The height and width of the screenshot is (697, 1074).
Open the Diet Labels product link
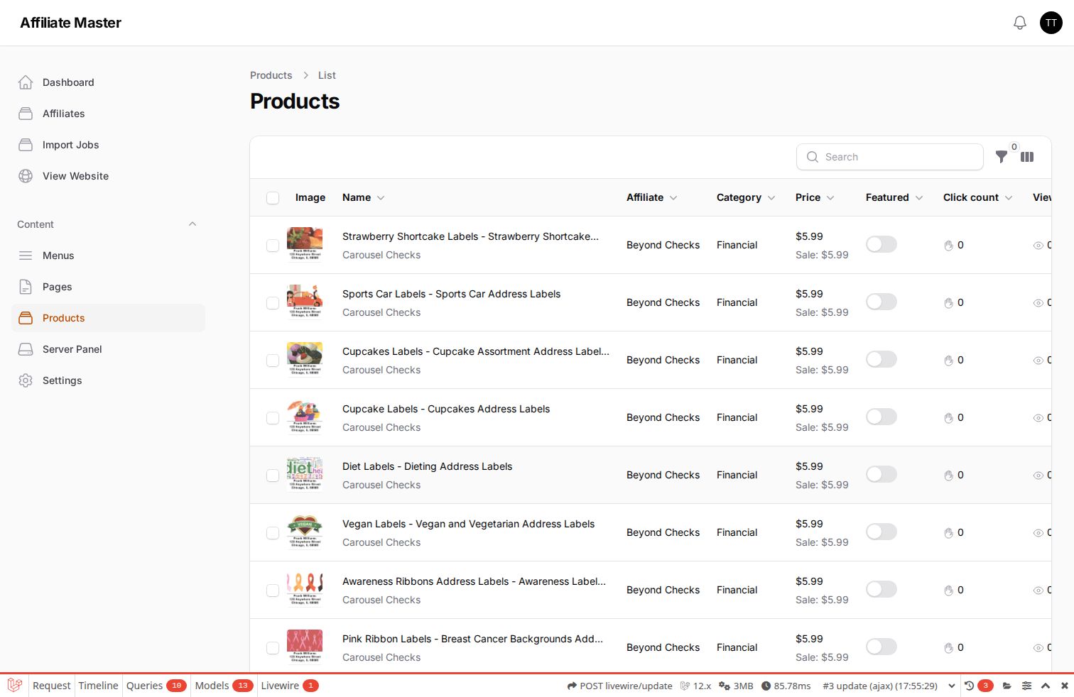(427, 466)
